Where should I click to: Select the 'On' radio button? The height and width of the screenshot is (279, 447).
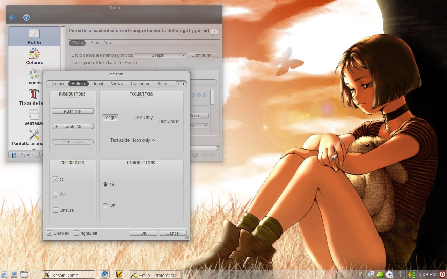click(105, 185)
